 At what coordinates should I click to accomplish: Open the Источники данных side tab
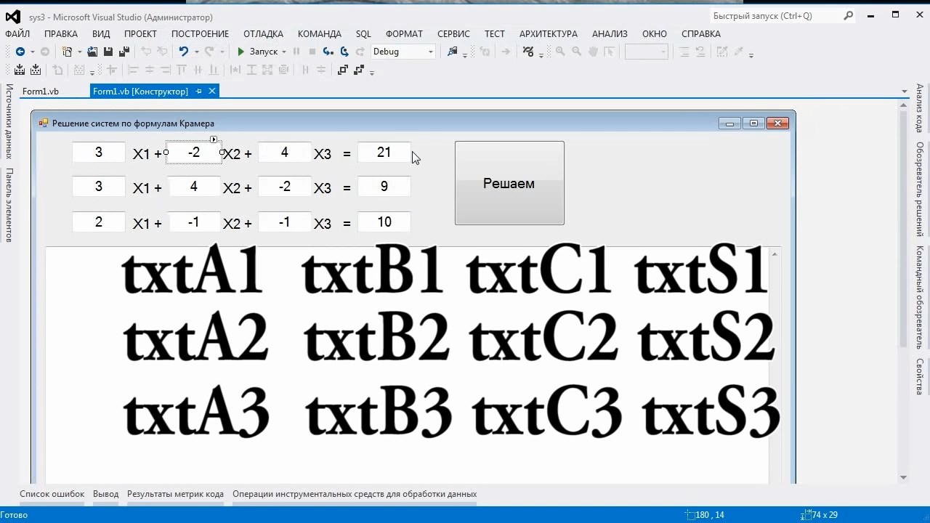point(9,121)
